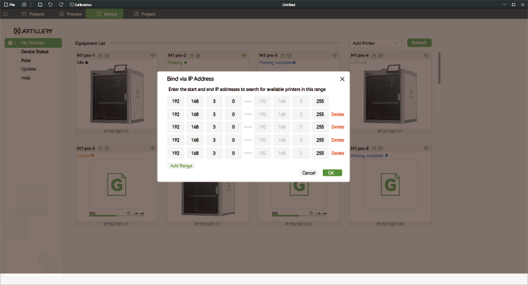The image size is (528, 285).
Task: Click the IP:192.168.1.149 label
Action: coord(390,224)
